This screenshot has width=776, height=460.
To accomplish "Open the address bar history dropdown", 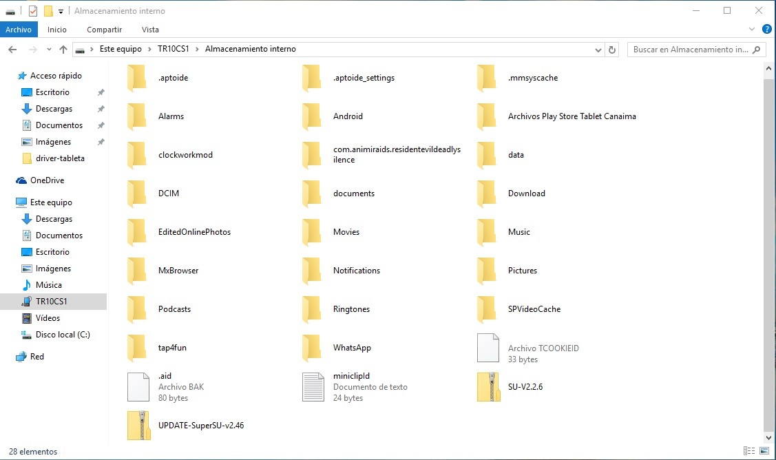I will [x=598, y=50].
